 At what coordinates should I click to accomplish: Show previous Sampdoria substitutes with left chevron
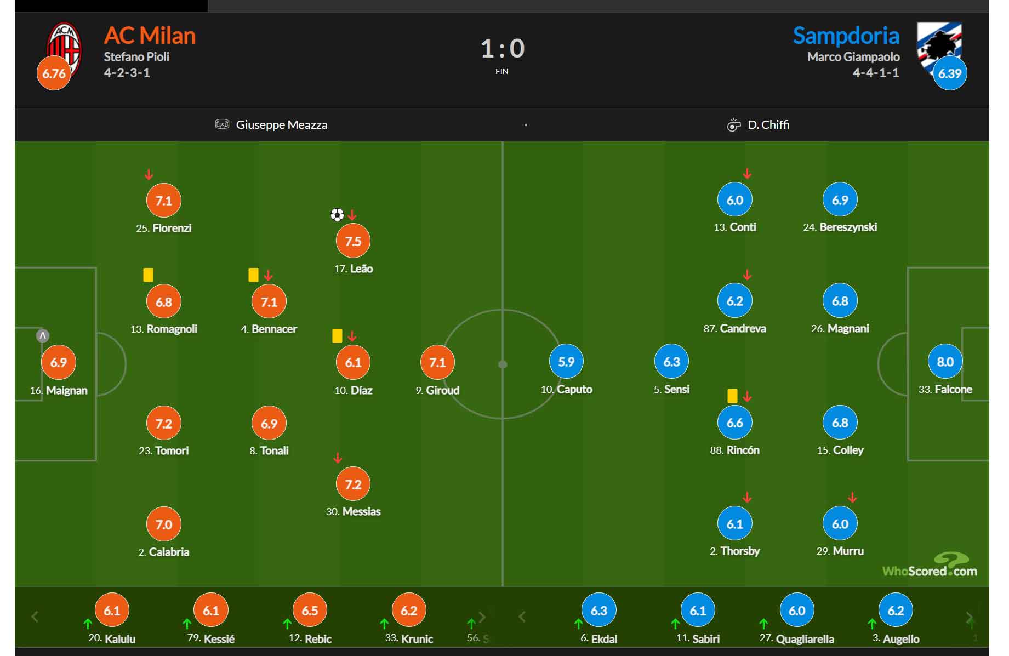[522, 617]
